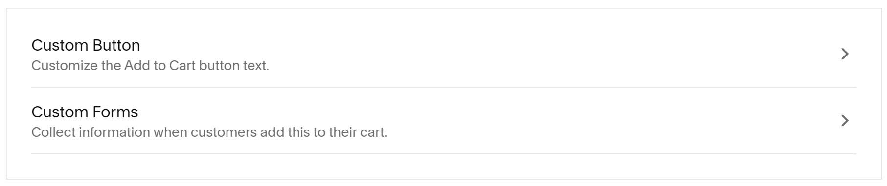This screenshot has width=887, height=186.
Task: Click empty space in the Custom Forms row
Action: click(587, 121)
